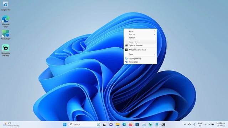Image resolution: width=228 pixels, height=128 pixels.
Task: Open File Explorer from the taskbar
Action: [118, 124]
